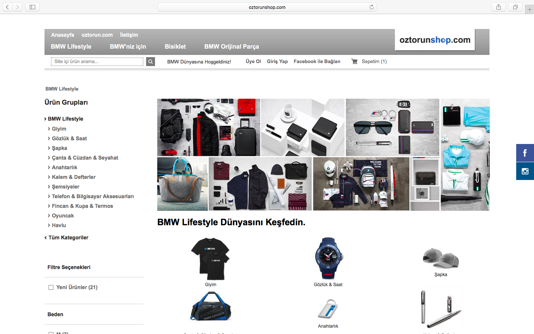Click the Anahtarlık keyring image
The width and height of the screenshot is (534, 334).
(328, 309)
